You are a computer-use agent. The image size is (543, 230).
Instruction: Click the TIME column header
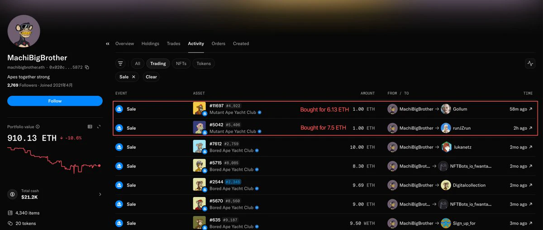528,94
